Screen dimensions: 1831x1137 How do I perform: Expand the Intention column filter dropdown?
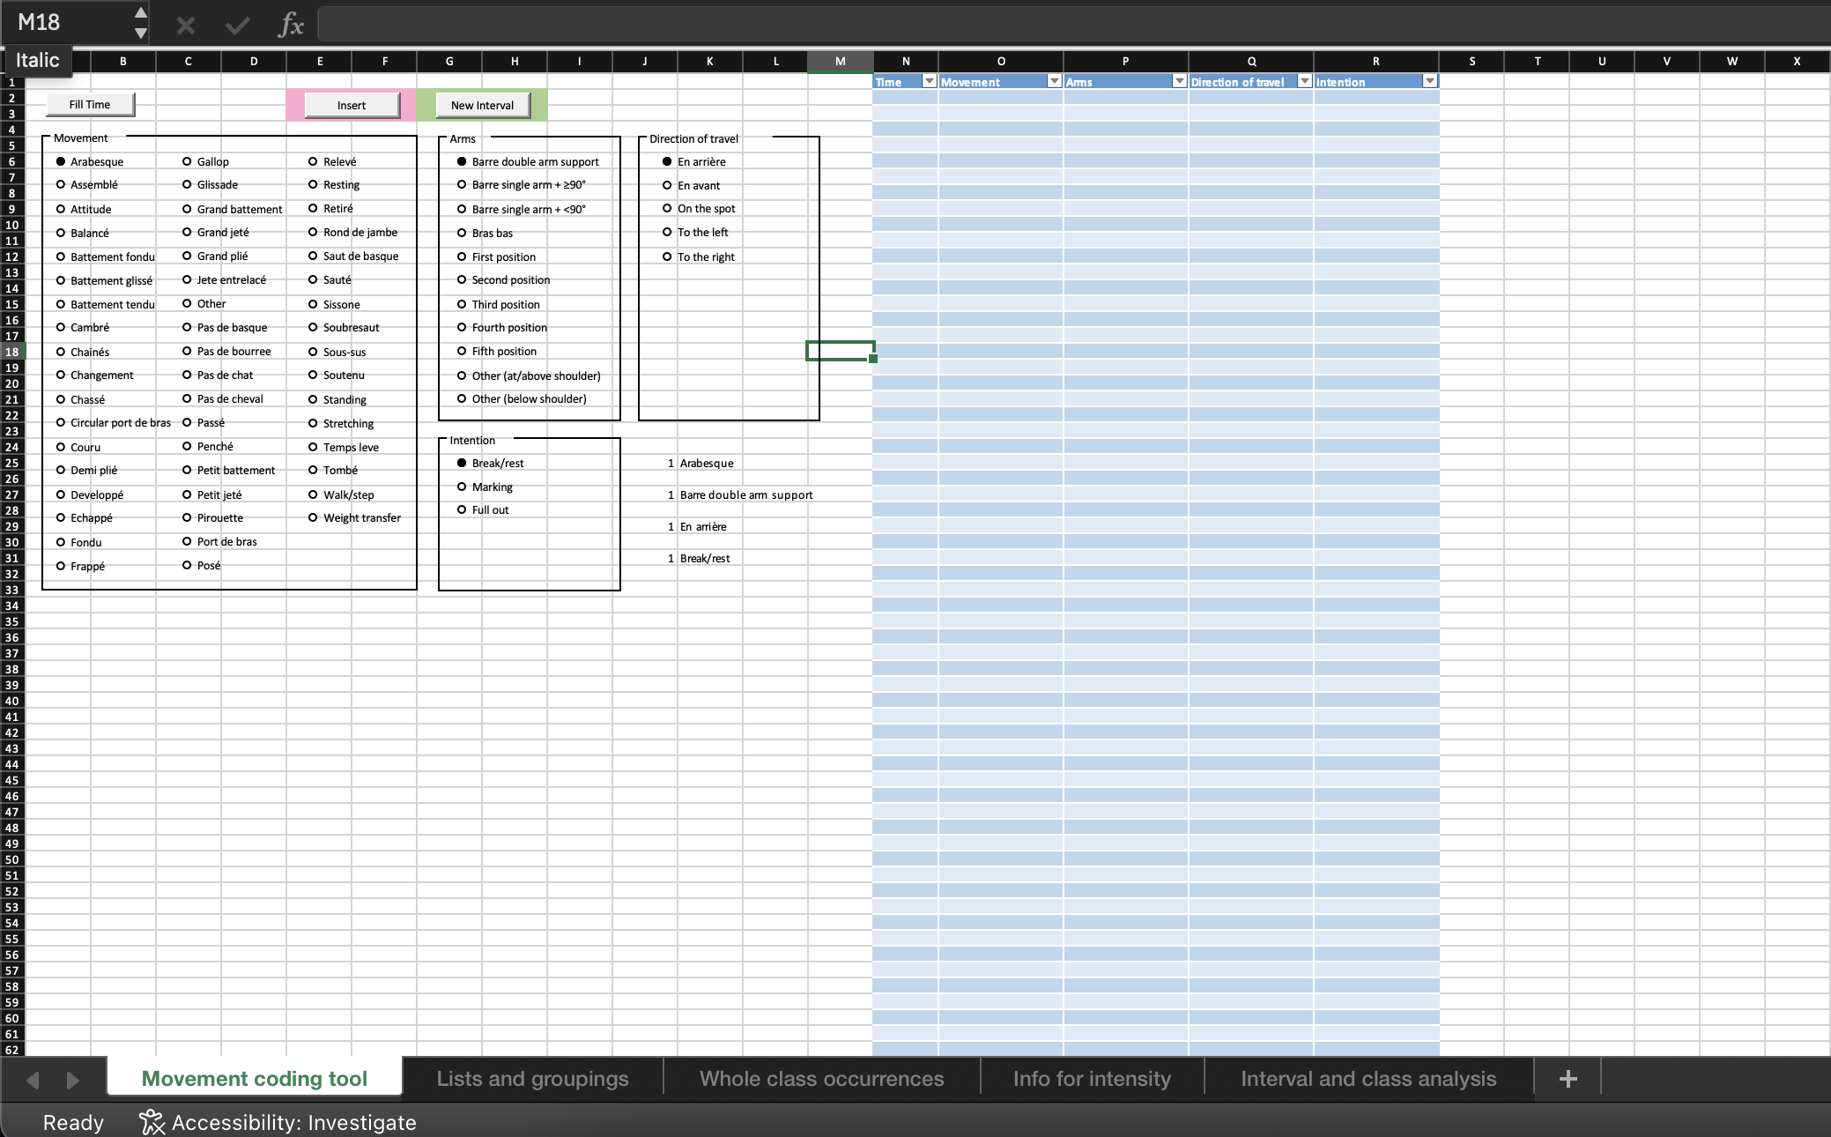(x=1429, y=81)
